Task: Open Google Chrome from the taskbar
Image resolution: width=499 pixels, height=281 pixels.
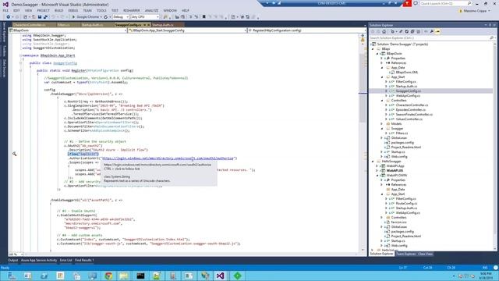Action: coord(108,276)
